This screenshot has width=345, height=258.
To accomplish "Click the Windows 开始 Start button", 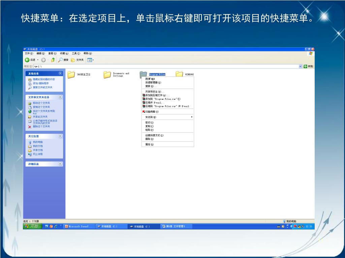I will 32,226.
